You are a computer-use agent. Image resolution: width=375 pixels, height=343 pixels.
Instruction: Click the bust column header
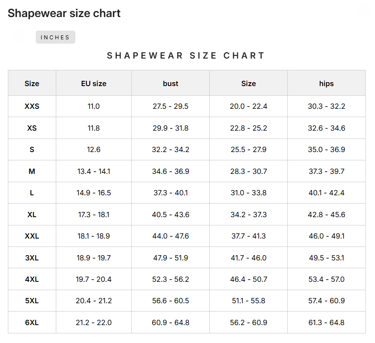pyautogui.click(x=170, y=83)
